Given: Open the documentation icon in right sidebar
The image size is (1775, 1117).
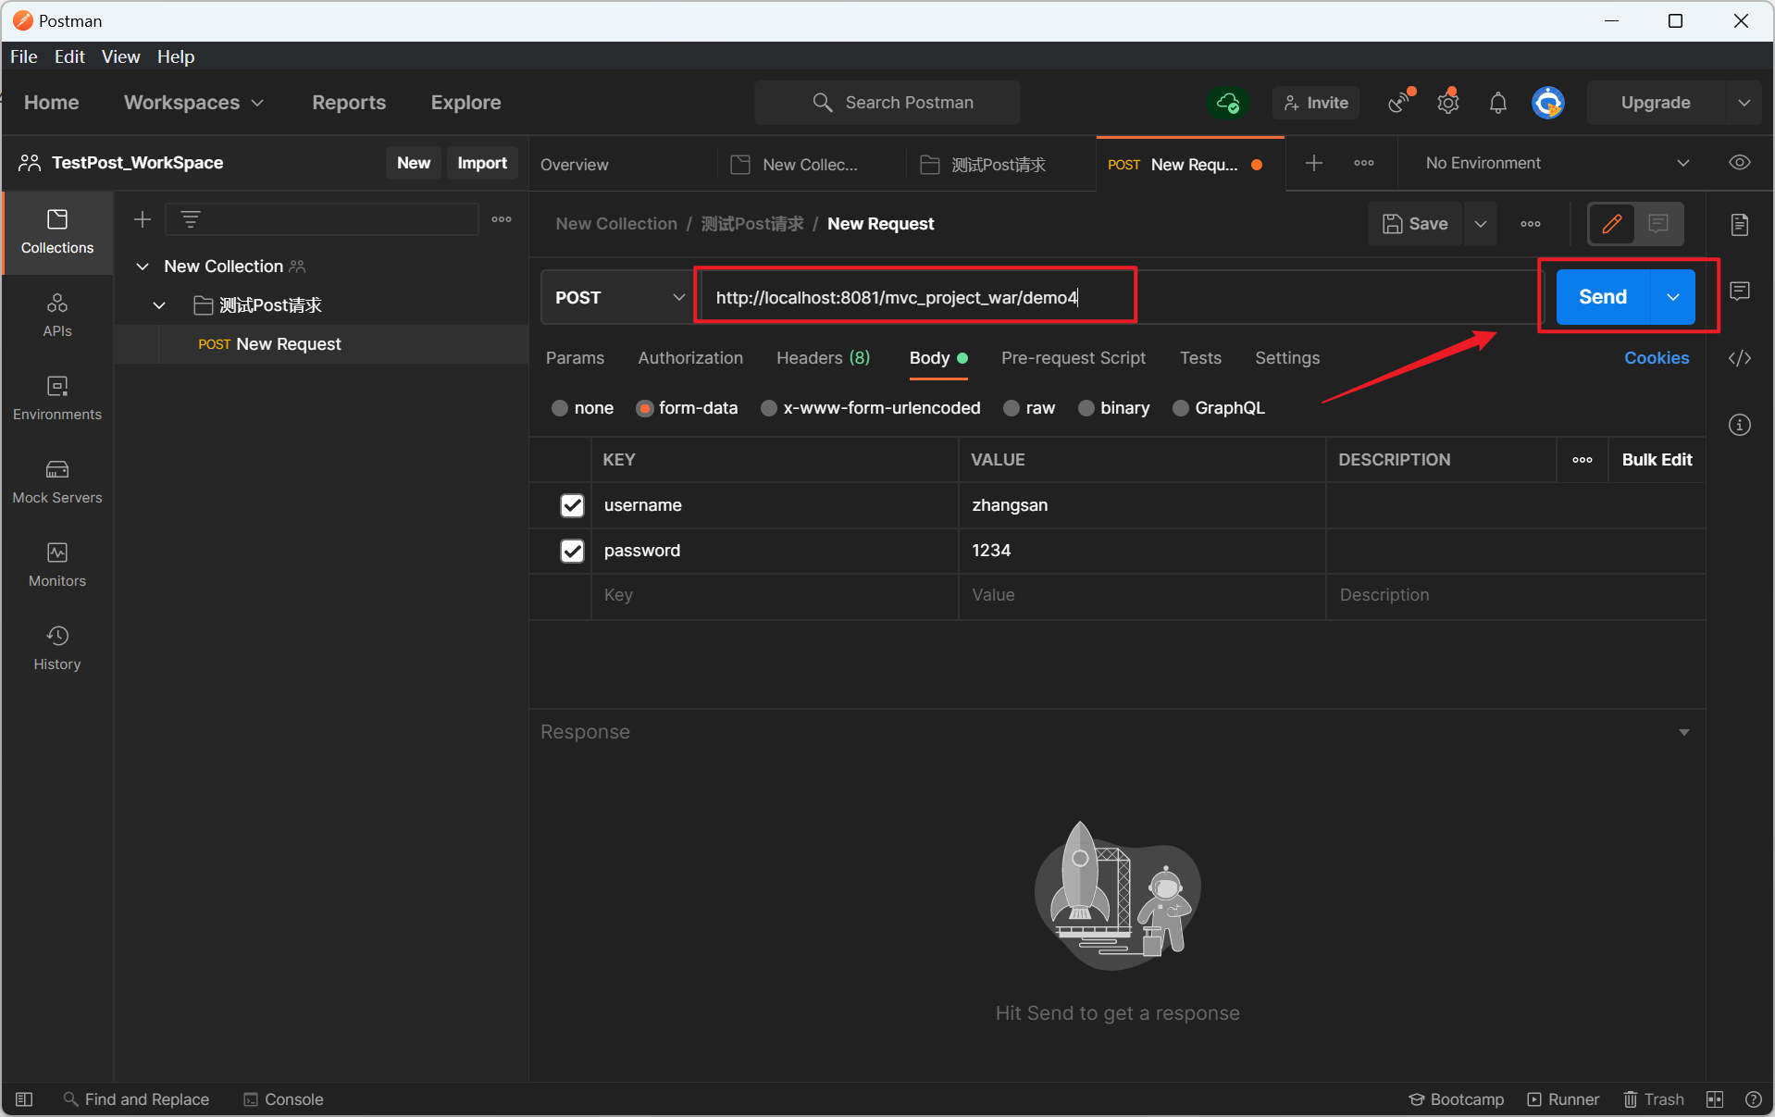Looking at the screenshot, I should tap(1740, 224).
